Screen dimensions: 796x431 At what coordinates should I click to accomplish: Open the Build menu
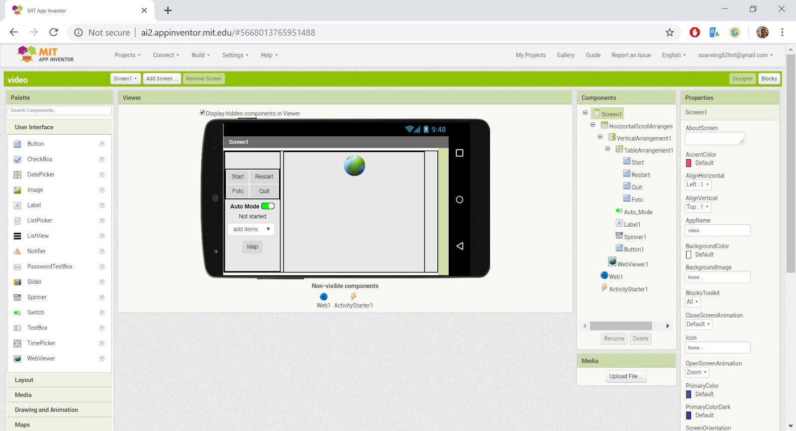(x=200, y=55)
